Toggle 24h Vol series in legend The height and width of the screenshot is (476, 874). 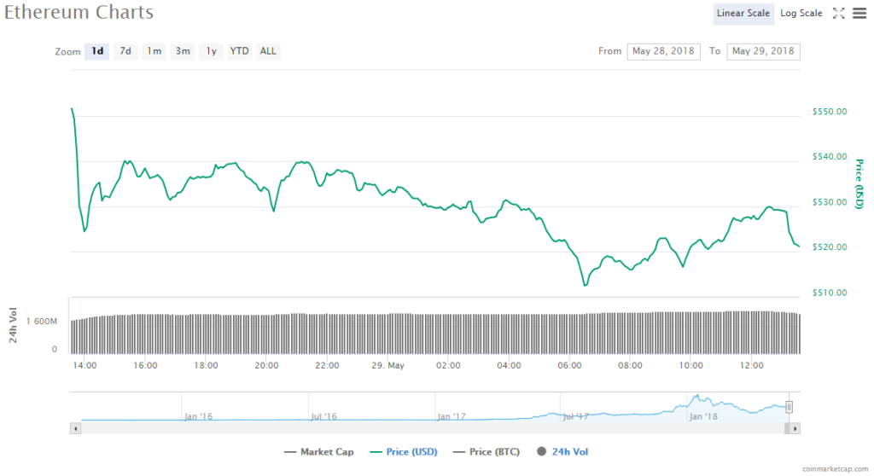coord(562,452)
